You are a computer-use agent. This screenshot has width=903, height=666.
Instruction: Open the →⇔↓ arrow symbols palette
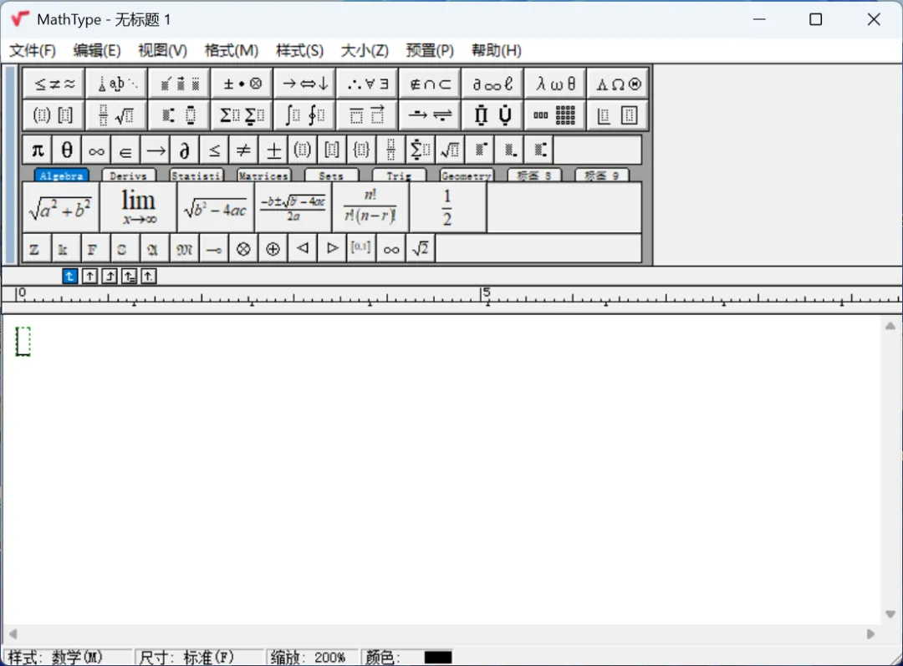pyautogui.click(x=304, y=84)
